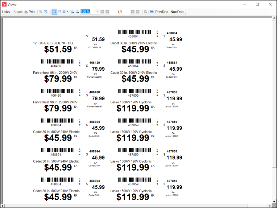Click the Refresh icon in the toolbar

(145, 12)
